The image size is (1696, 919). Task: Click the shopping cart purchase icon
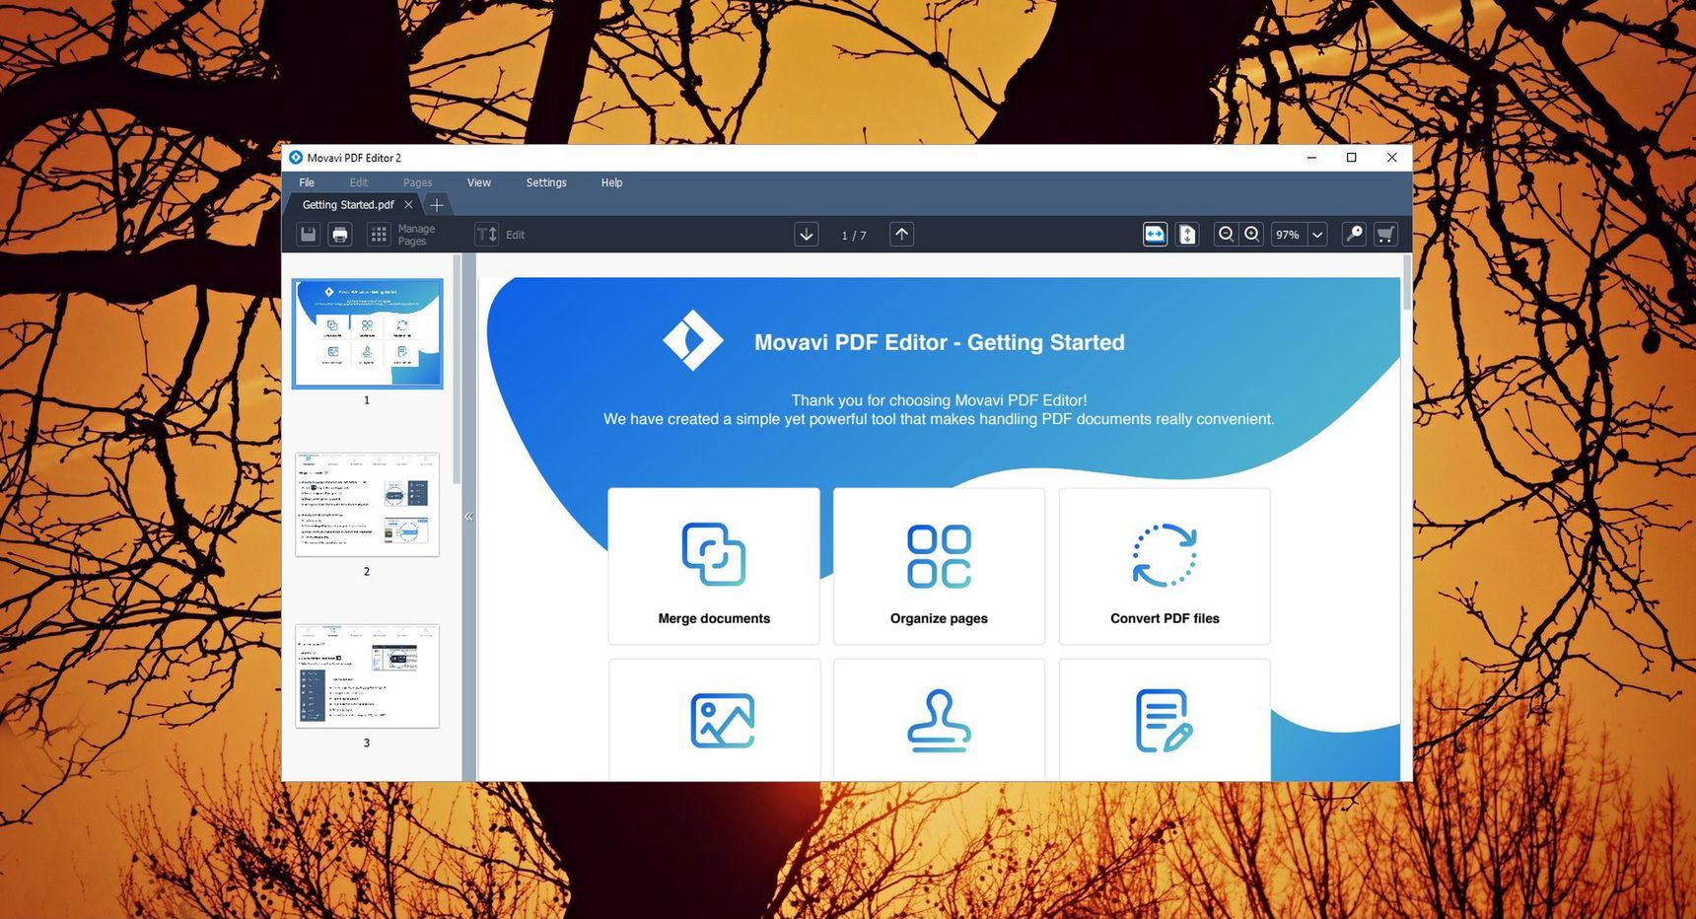point(1385,235)
